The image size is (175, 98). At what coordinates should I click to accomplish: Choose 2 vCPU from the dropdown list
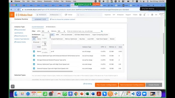[x=44, y=42]
